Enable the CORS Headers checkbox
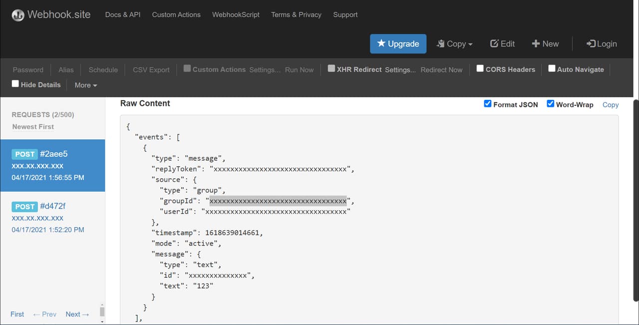The width and height of the screenshot is (639, 325). click(480, 68)
